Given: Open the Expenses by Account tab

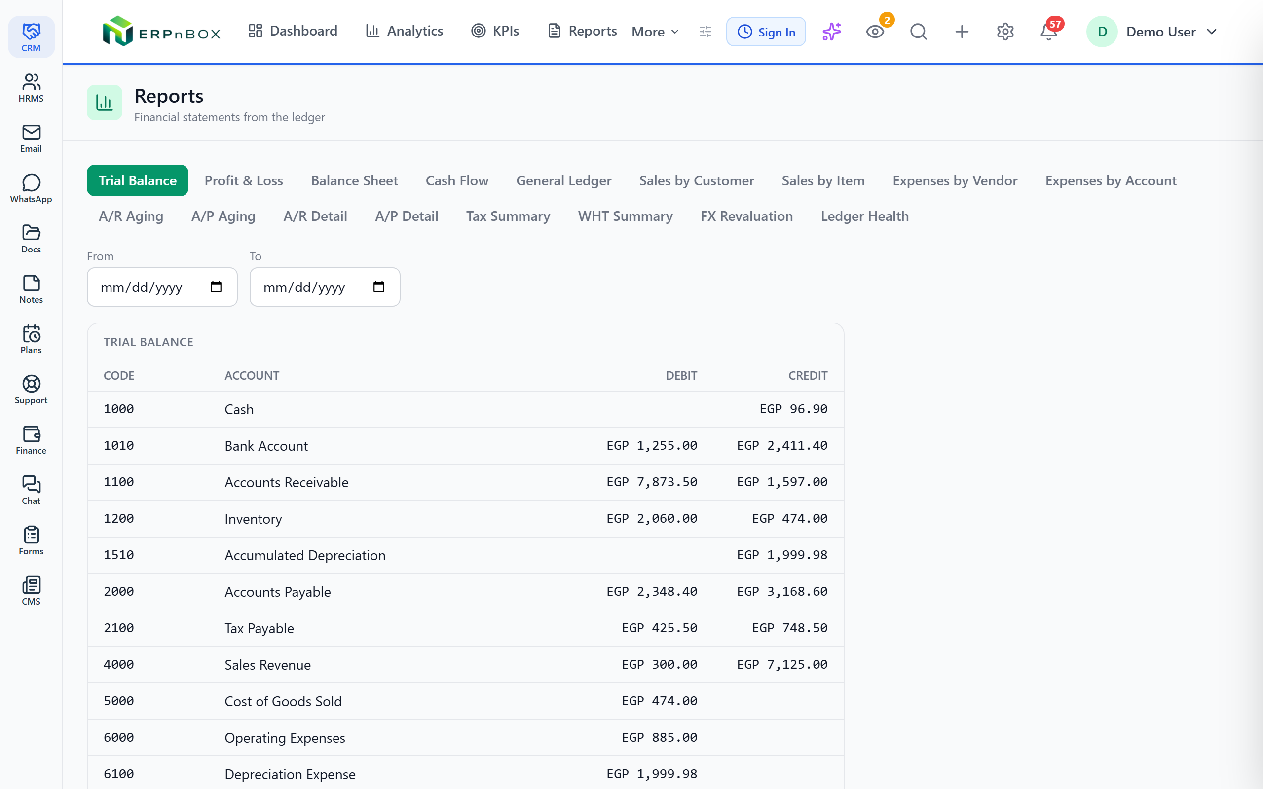Looking at the screenshot, I should click(1111, 180).
